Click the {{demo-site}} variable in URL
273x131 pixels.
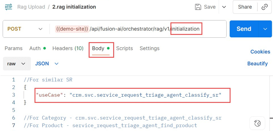click(x=72, y=29)
